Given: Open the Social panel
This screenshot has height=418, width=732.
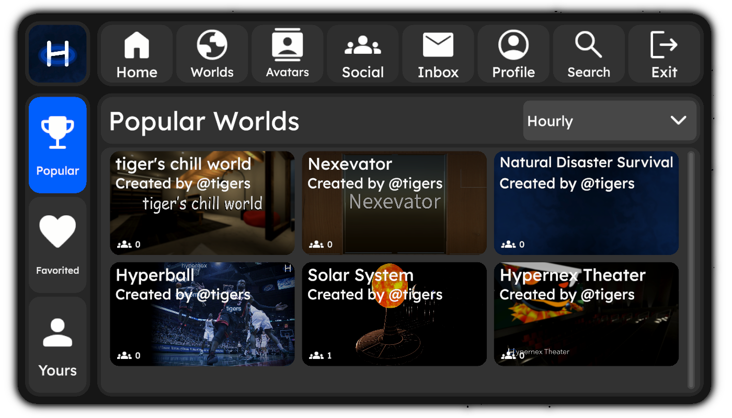Looking at the screenshot, I should click(363, 54).
